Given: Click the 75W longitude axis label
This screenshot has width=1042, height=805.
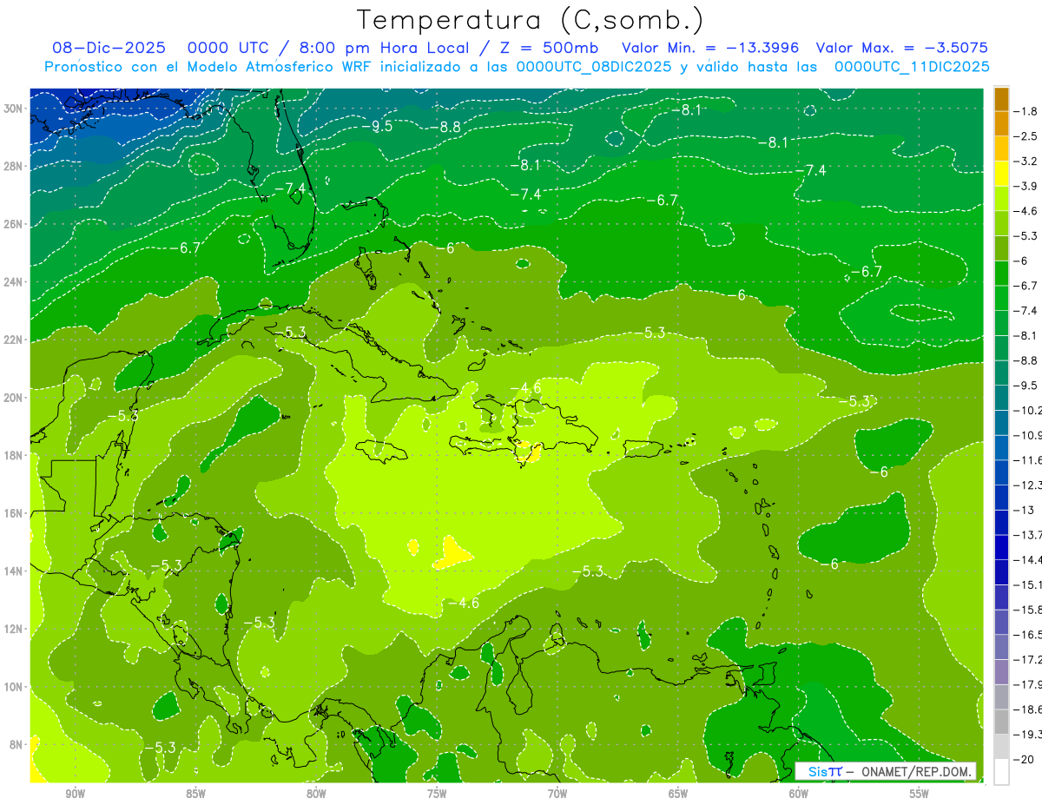Looking at the screenshot, I should point(437,794).
